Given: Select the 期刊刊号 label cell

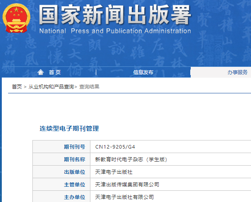Looking at the screenshot, I should click(x=62, y=147).
